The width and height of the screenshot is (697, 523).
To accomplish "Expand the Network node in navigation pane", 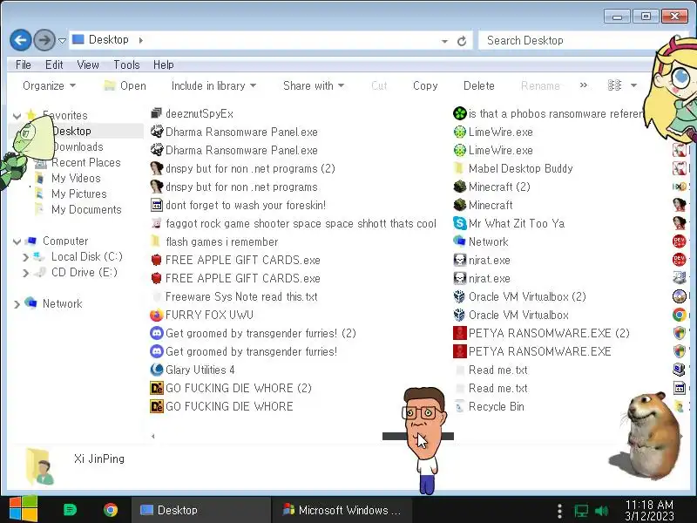I will [x=17, y=304].
